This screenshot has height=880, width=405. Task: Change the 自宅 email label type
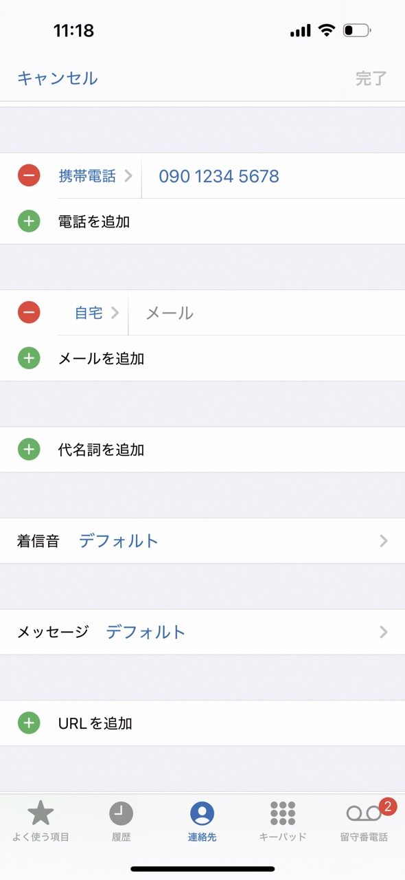(x=97, y=313)
